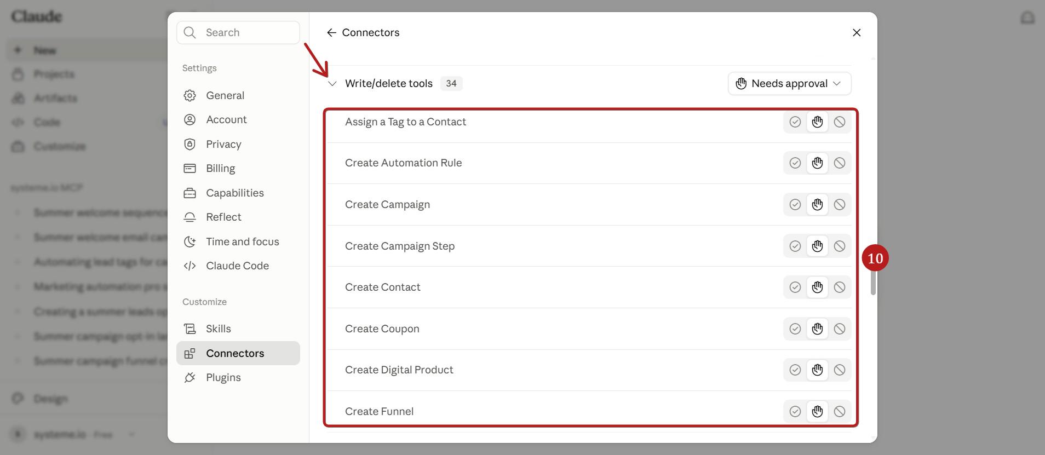
Task: Click the search magnifier icon
Action: tap(190, 32)
